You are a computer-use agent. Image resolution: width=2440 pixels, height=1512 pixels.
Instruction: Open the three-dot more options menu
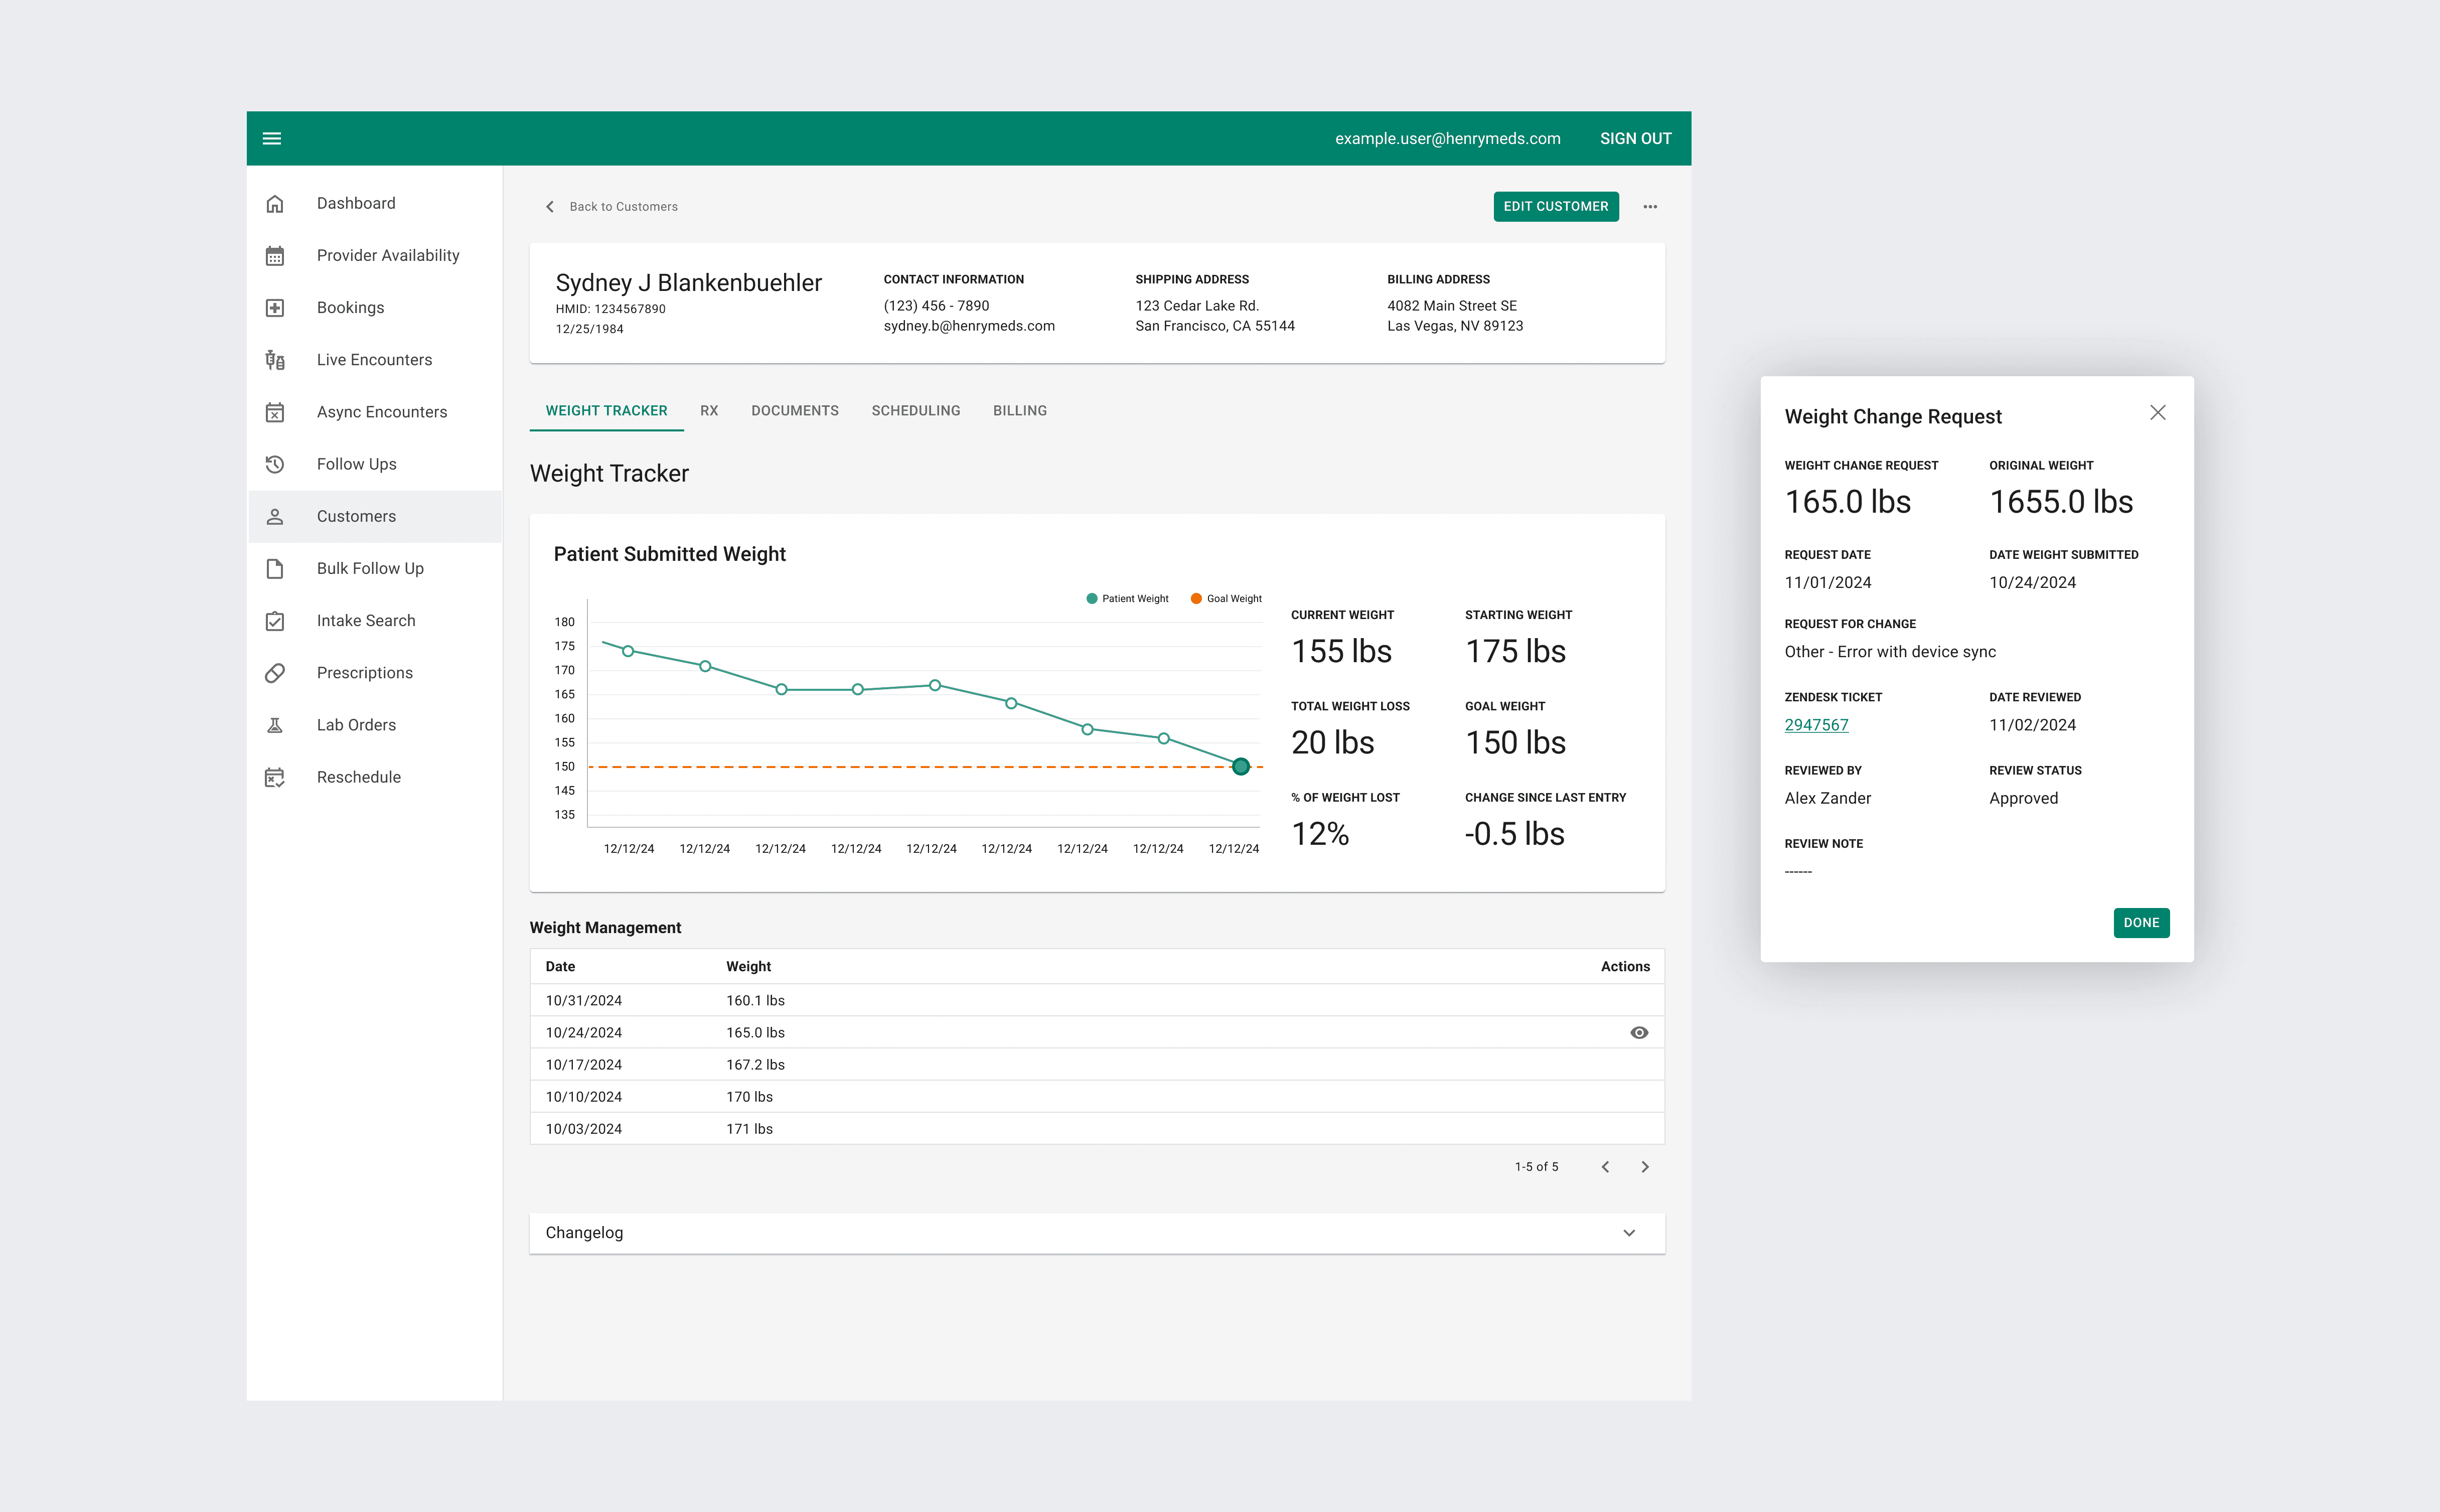pos(1650,206)
